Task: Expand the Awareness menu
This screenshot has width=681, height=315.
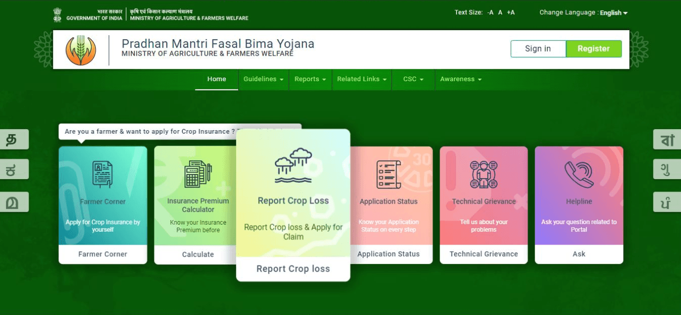Action: pyautogui.click(x=461, y=79)
